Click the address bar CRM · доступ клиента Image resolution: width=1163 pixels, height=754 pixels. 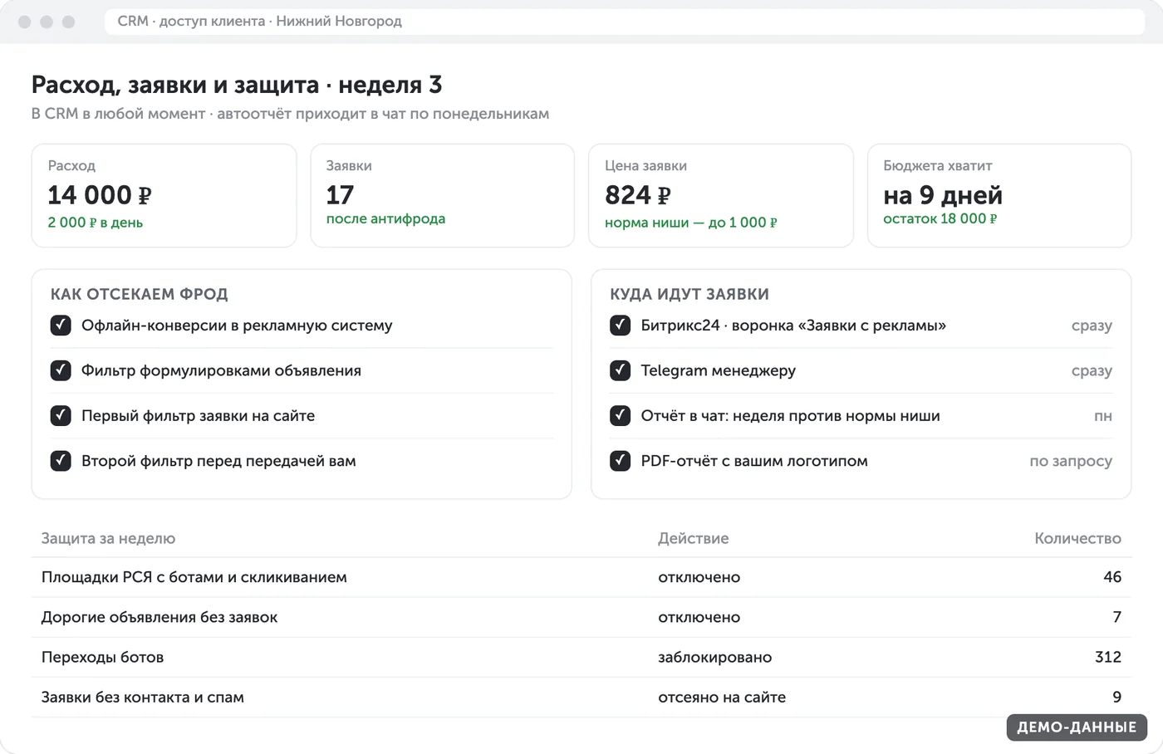(624, 22)
